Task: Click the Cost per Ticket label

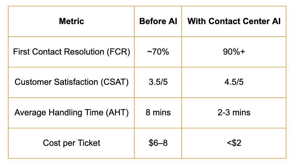Action: point(72,143)
